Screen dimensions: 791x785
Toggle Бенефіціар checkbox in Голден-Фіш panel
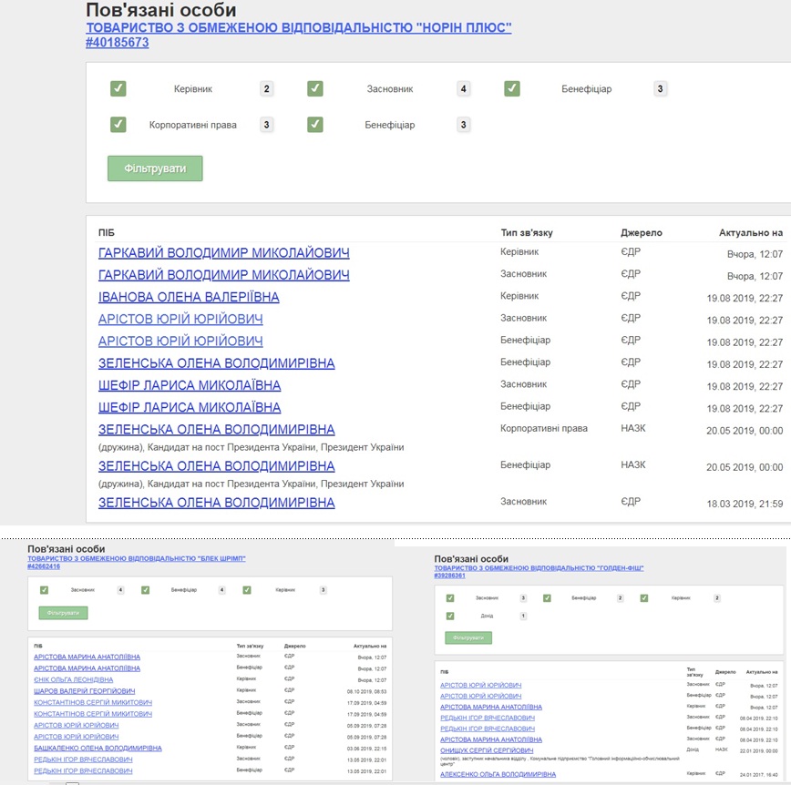[x=547, y=598]
